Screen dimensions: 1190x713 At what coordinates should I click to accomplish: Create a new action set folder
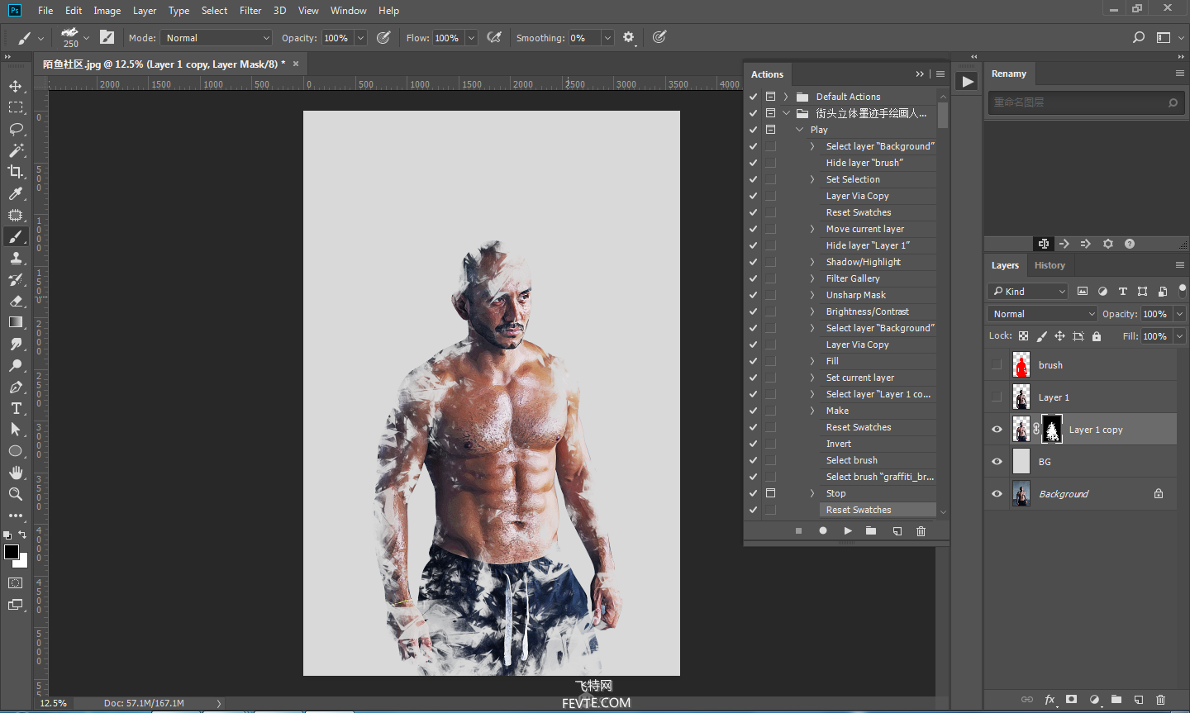click(x=871, y=531)
